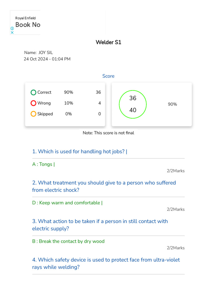The width and height of the screenshot is (217, 289).
Task: Open the Royal Enfield Book Now ad
Action: pos(28,25)
